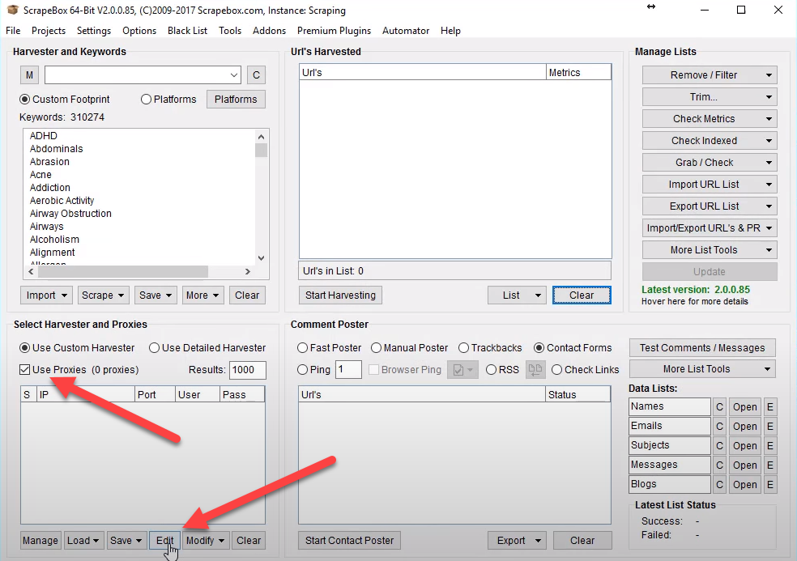Open the Addons menu
Image resolution: width=797 pixels, height=561 pixels.
point(270,31)
